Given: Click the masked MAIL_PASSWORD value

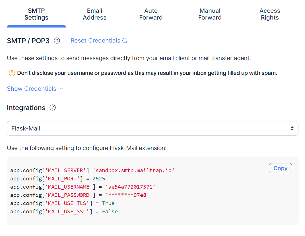Looking at the screenshot, I should 127,195.
